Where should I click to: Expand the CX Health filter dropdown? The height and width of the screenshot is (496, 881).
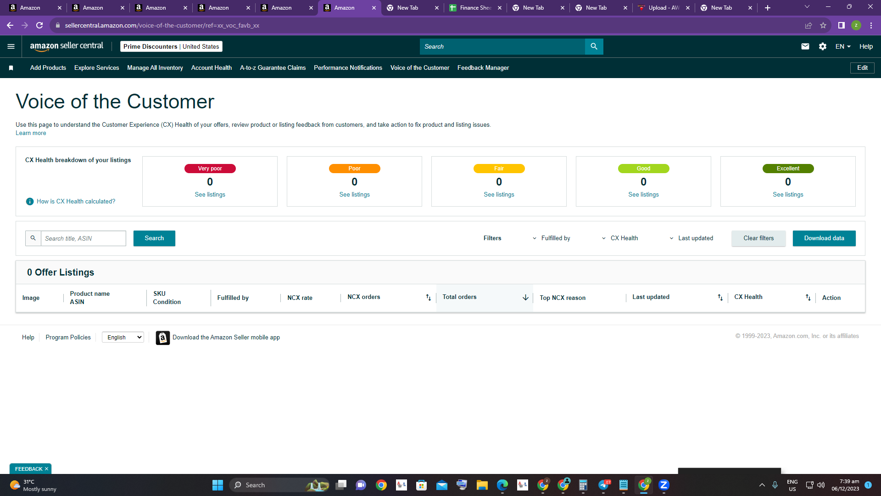pos(620,238)
